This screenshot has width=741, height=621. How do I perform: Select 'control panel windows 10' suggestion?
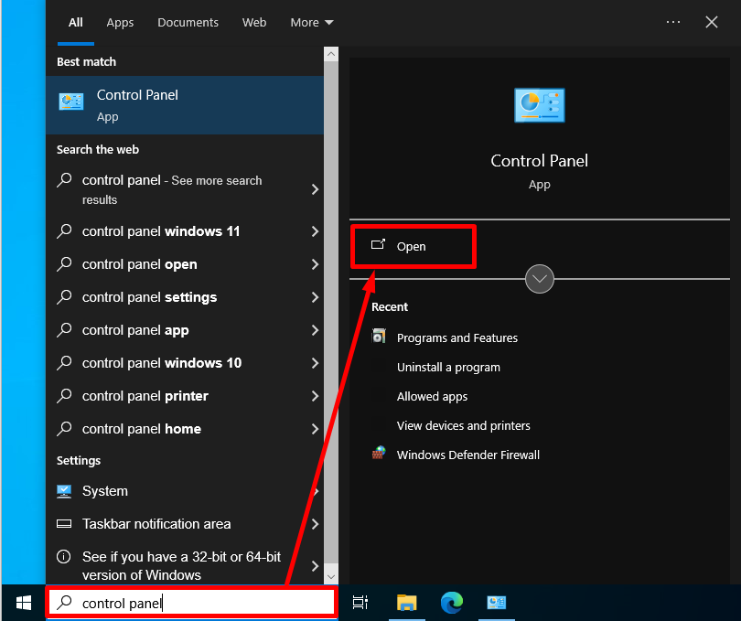[185, 363]
